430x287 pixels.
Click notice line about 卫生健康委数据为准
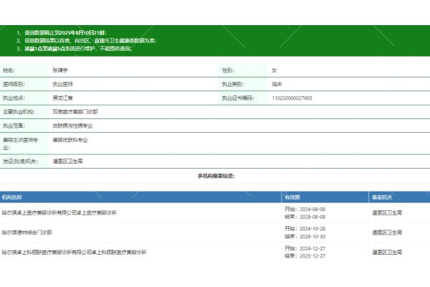(x=90, y=41)
